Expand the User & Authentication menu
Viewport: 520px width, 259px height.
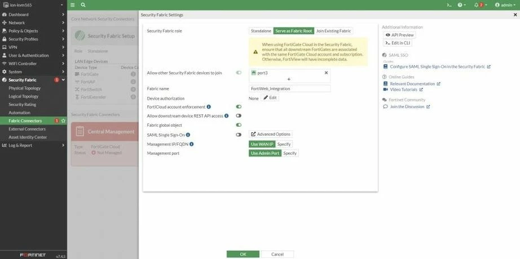coord(33,55)
